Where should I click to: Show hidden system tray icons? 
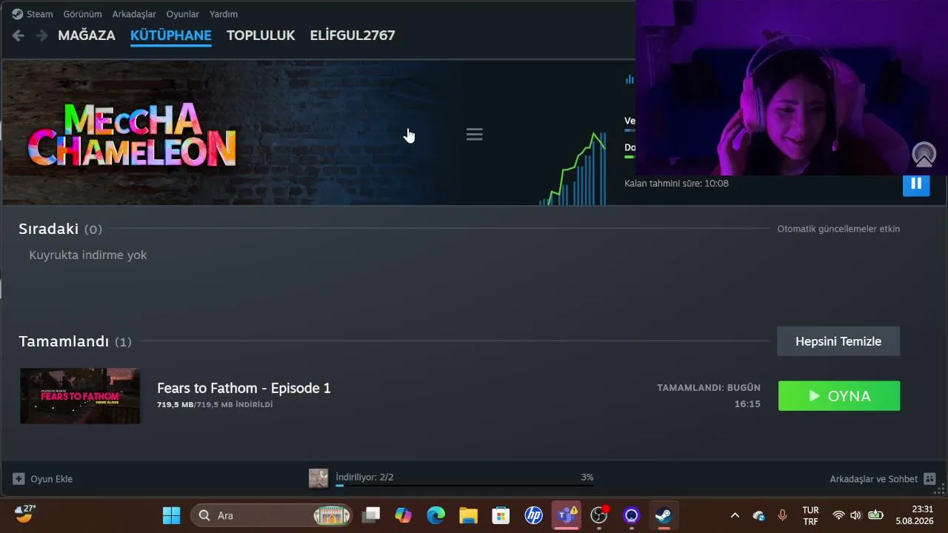pyautogui.click(x=735, y=516)
